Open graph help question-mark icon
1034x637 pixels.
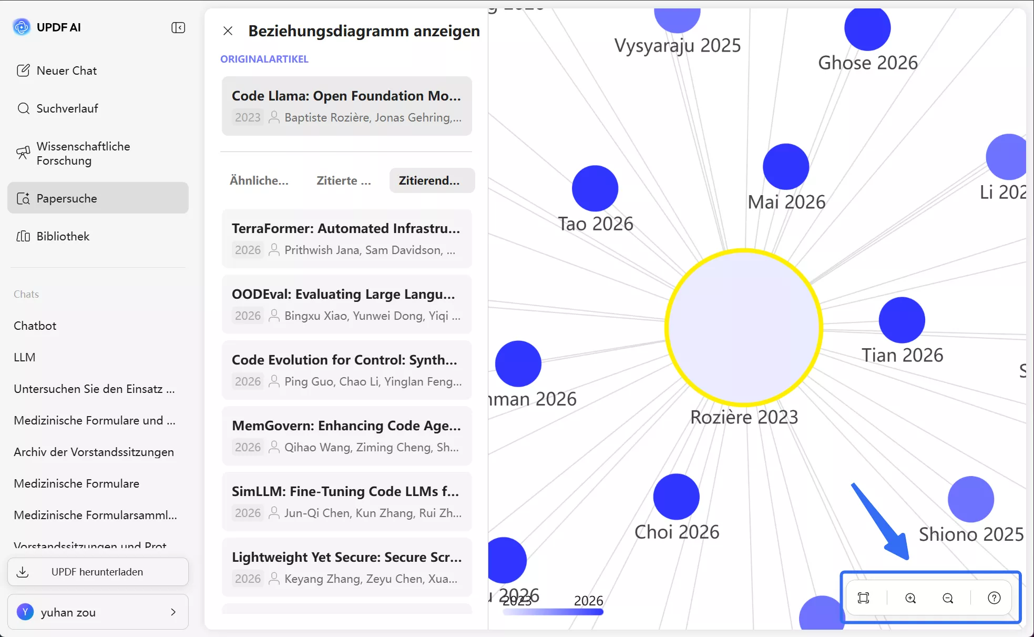pos(994,598)
